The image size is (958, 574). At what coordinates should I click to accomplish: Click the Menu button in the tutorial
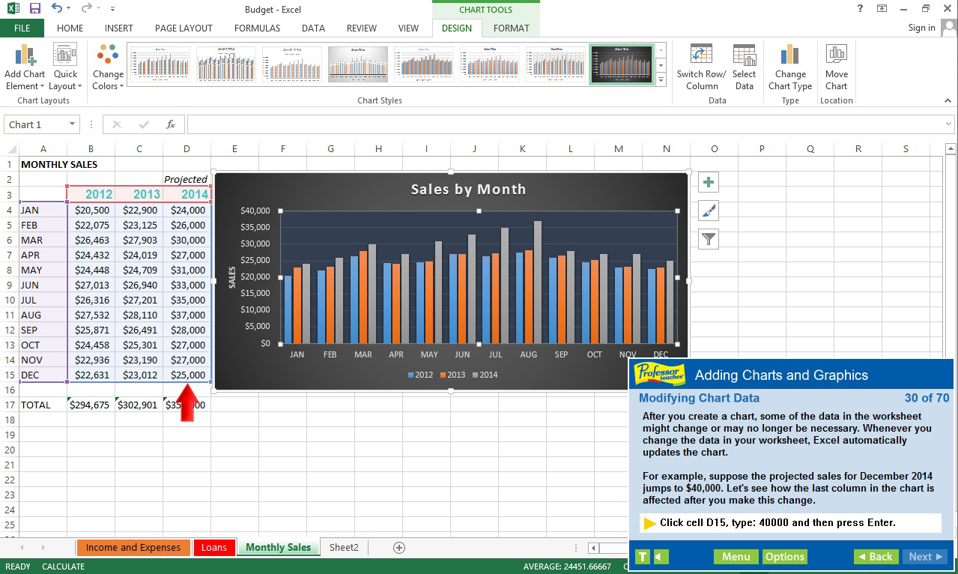click(736, 557)
